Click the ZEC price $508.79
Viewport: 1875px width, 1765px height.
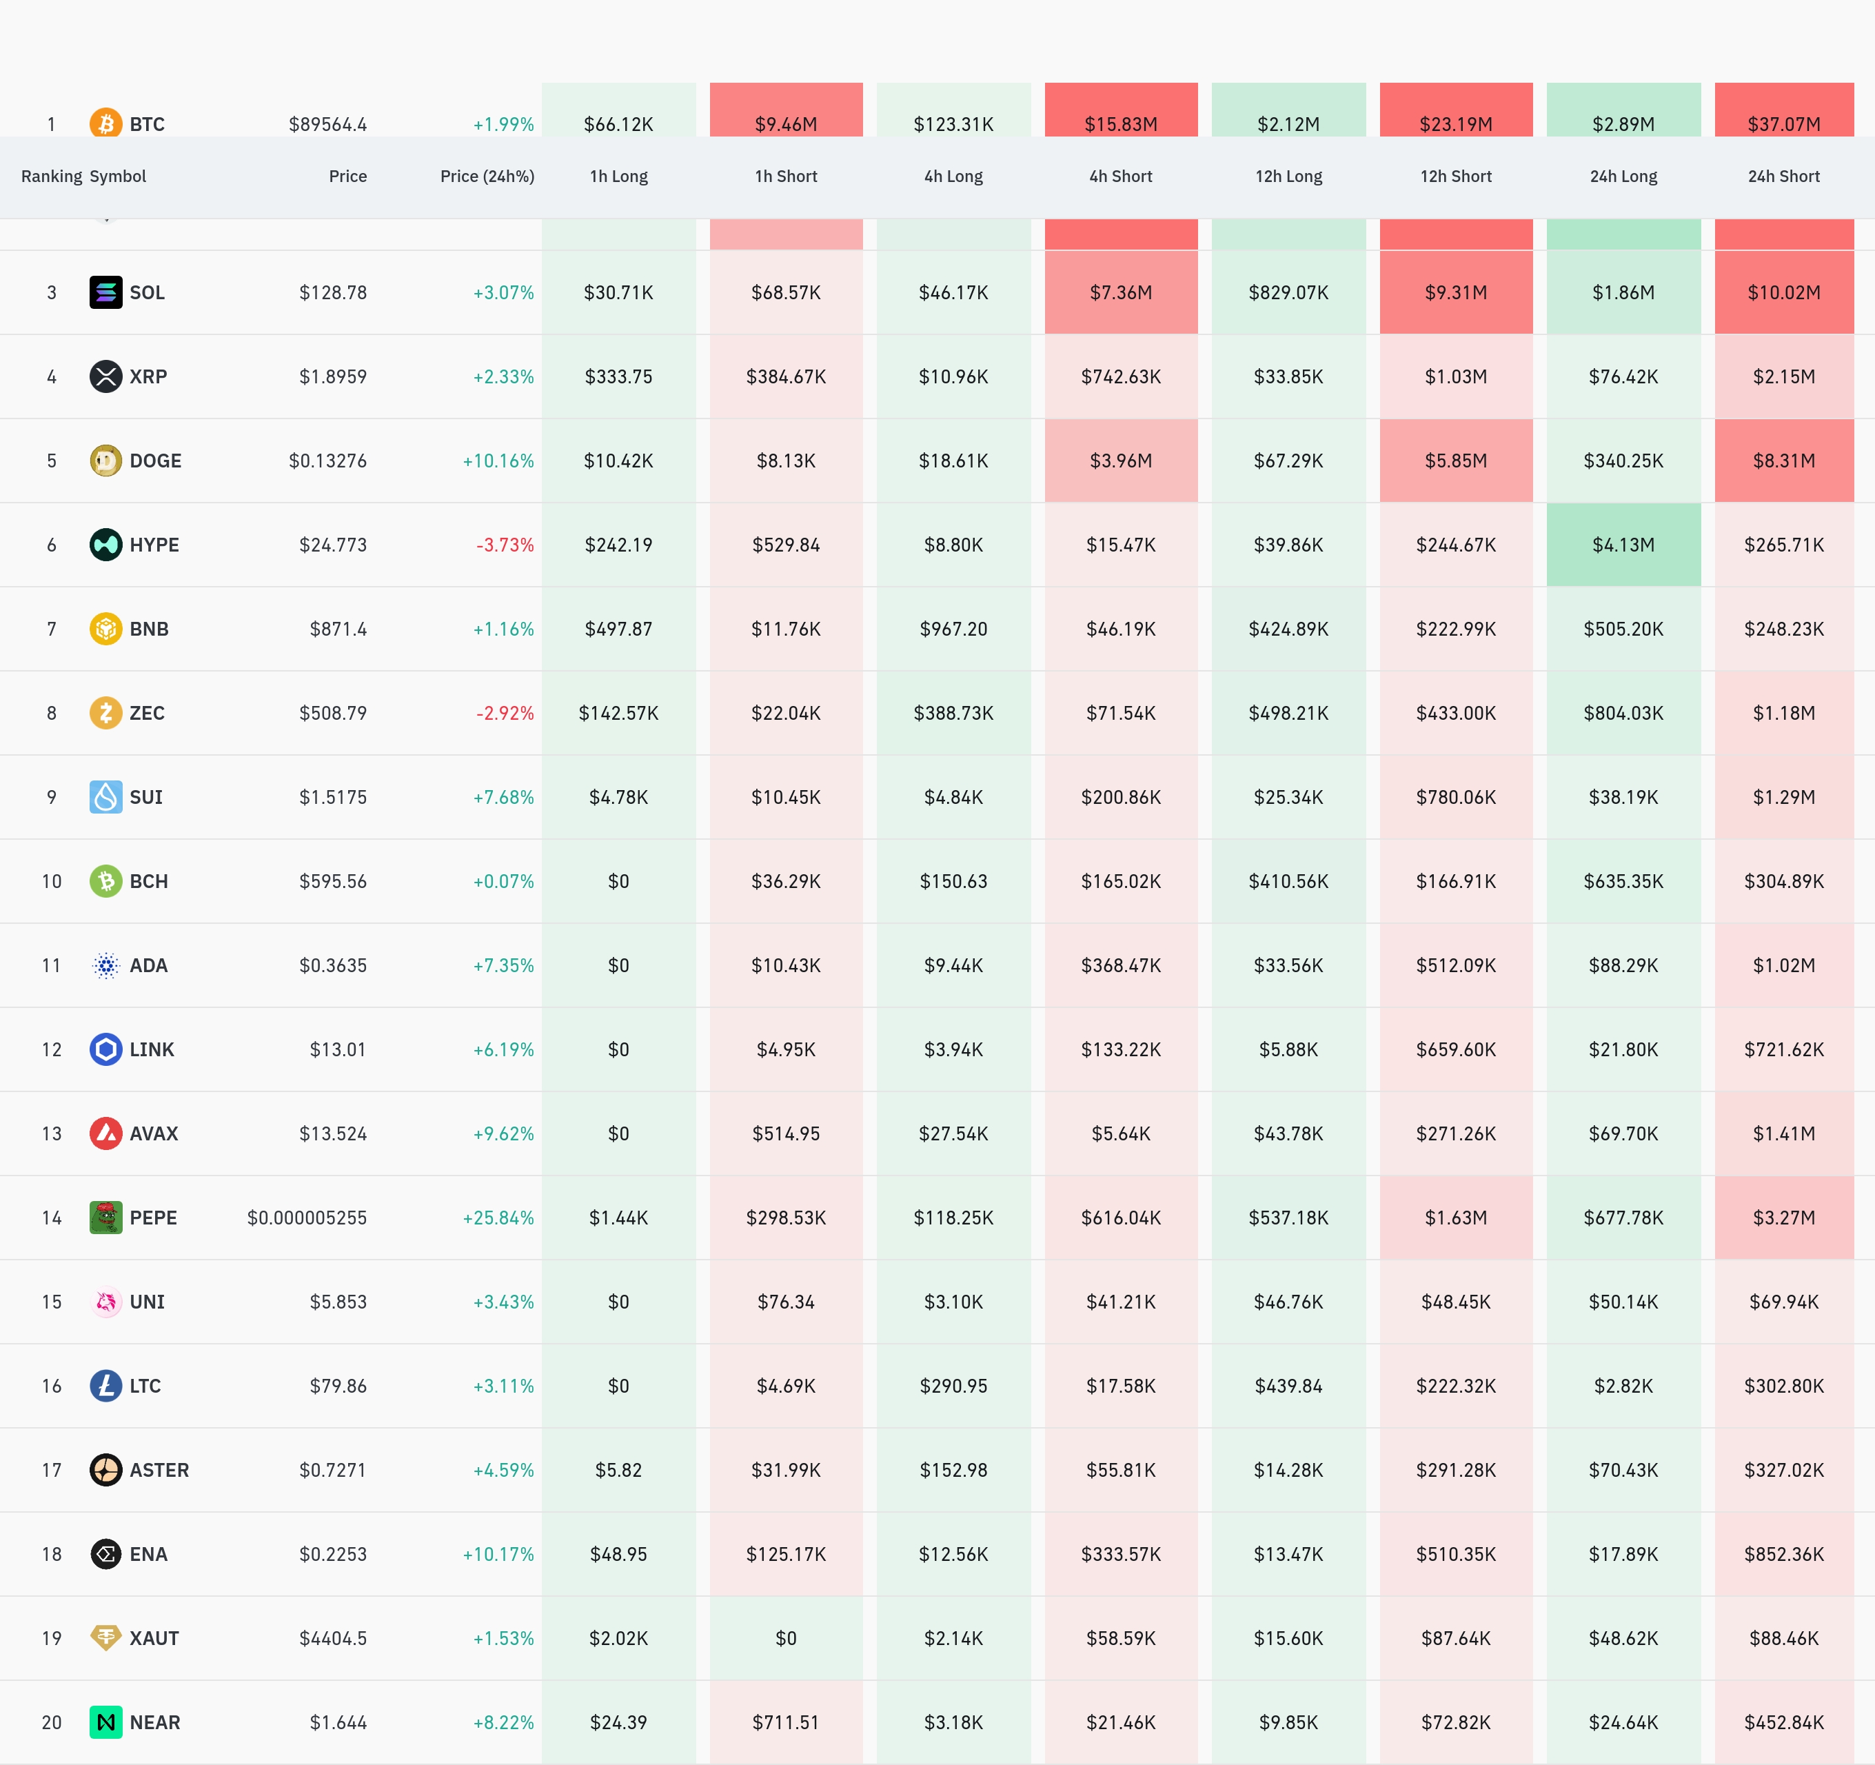coord(333,713)
